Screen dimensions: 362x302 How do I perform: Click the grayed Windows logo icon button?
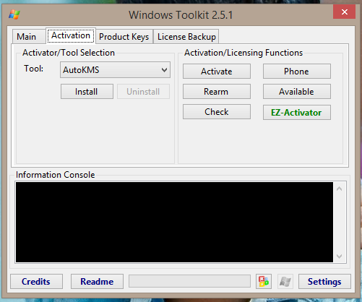point(285,281)
